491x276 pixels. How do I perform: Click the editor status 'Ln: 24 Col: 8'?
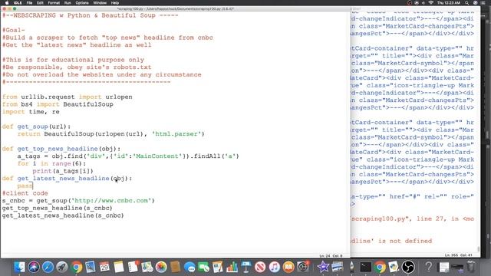tap(331, 256)
